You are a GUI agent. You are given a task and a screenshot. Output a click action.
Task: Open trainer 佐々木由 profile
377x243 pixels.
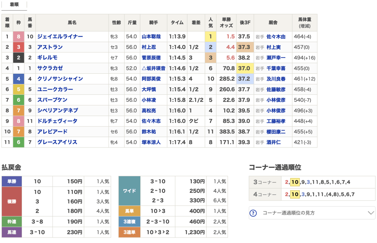click(x=276, y=37)
